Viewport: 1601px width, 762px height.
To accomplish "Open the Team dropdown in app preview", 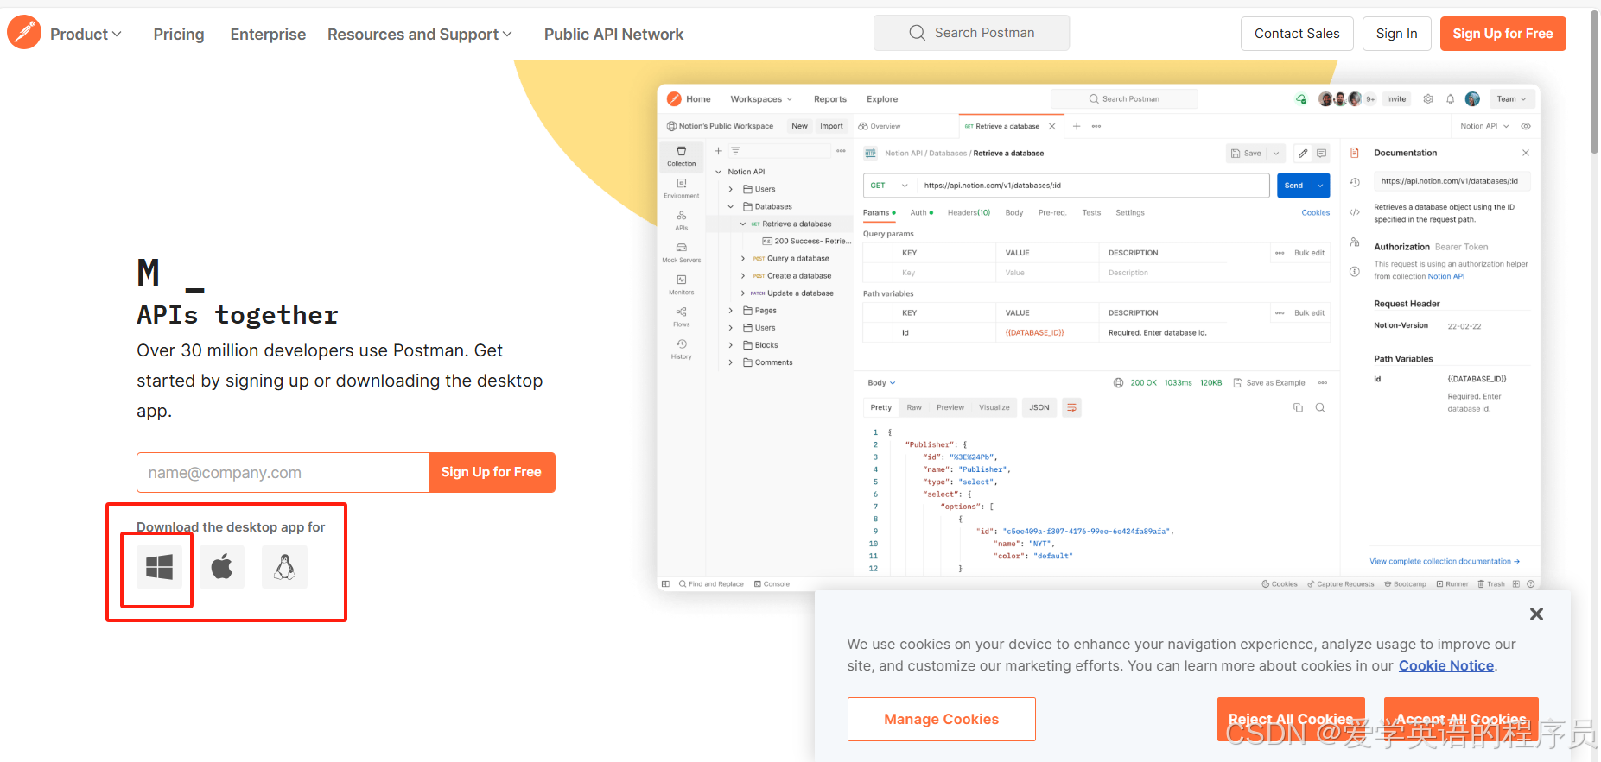I will pos(1512,99).
